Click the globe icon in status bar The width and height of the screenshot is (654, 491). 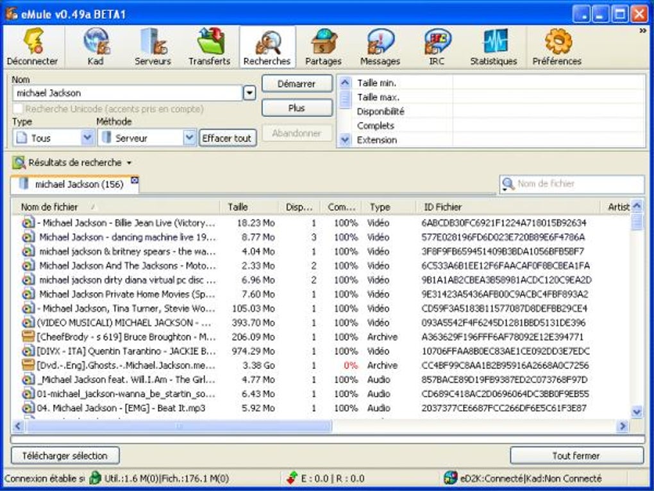point(96,478)
